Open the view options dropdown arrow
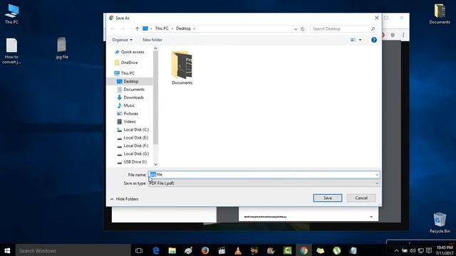The width and height of the screenshot is (456, 256). (360, 40)
